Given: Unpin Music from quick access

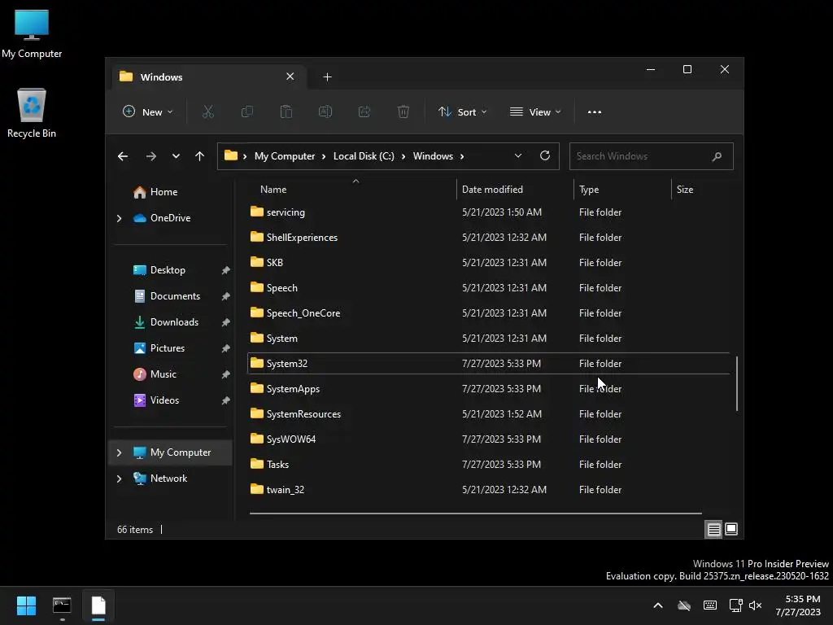Looking at the screenshot, I should coord(226,374).
